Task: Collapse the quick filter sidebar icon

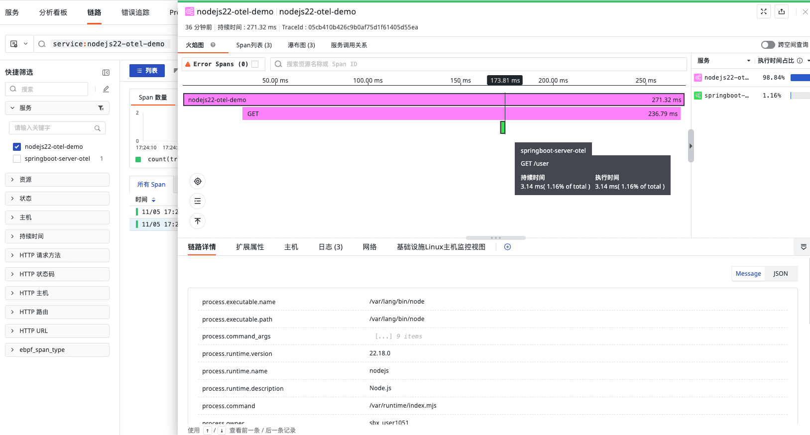Action: [x=106, y=73]
